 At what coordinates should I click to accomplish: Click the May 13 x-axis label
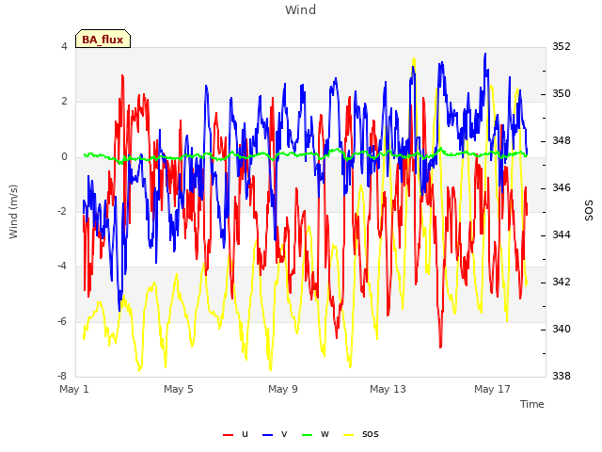388,389
